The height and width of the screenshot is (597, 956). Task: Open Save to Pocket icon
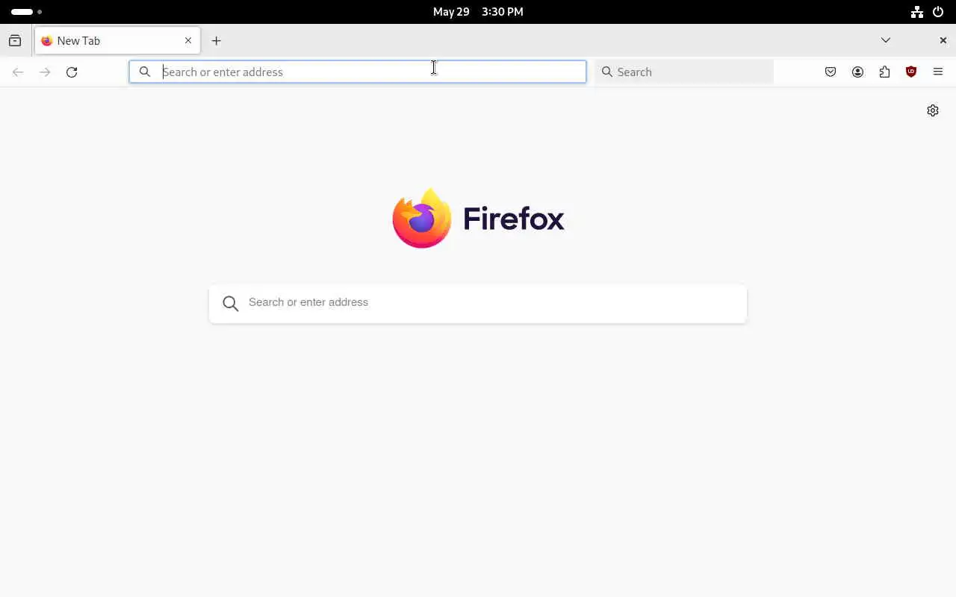click(831, 72)
